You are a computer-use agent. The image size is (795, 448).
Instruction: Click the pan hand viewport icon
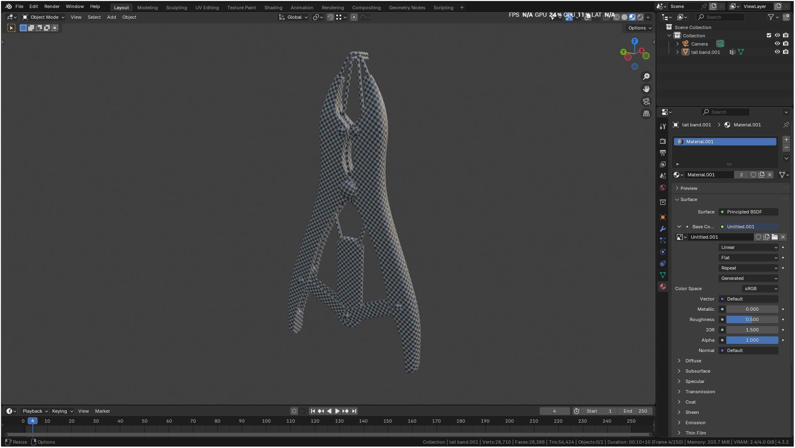(x=646, y=89)
